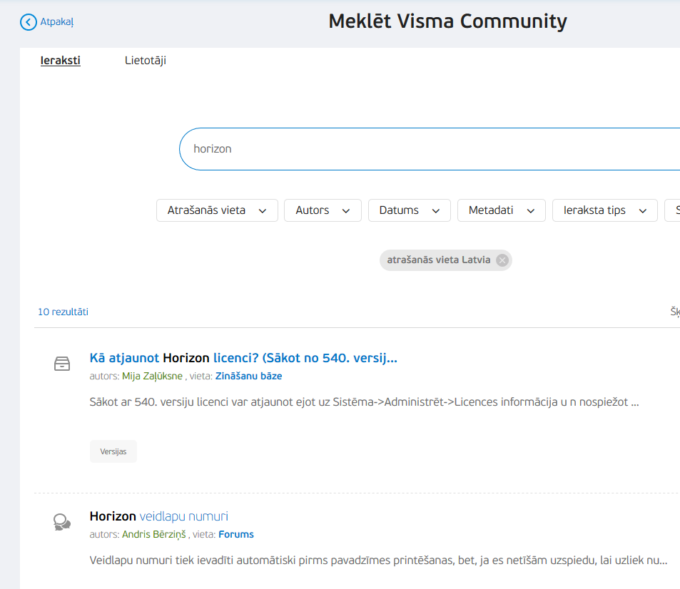Click the 'Sākot ar 540. versiju' snippet text
The image size is (680, 589).
365,402
